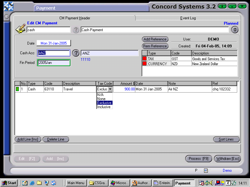
Task: Launch Internet Explorer from quick launch
Action: point(32,183)
